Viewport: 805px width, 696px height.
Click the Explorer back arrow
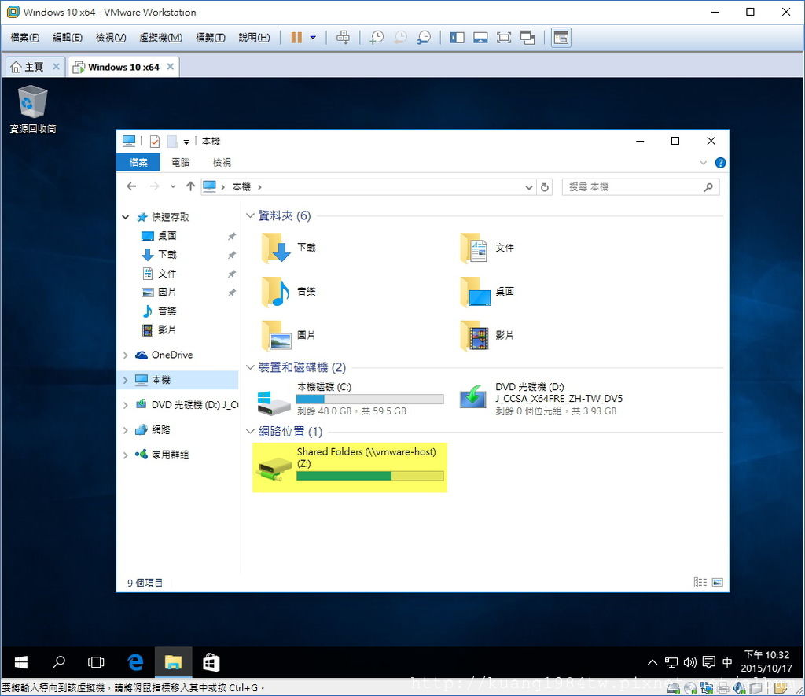[131, 186]
